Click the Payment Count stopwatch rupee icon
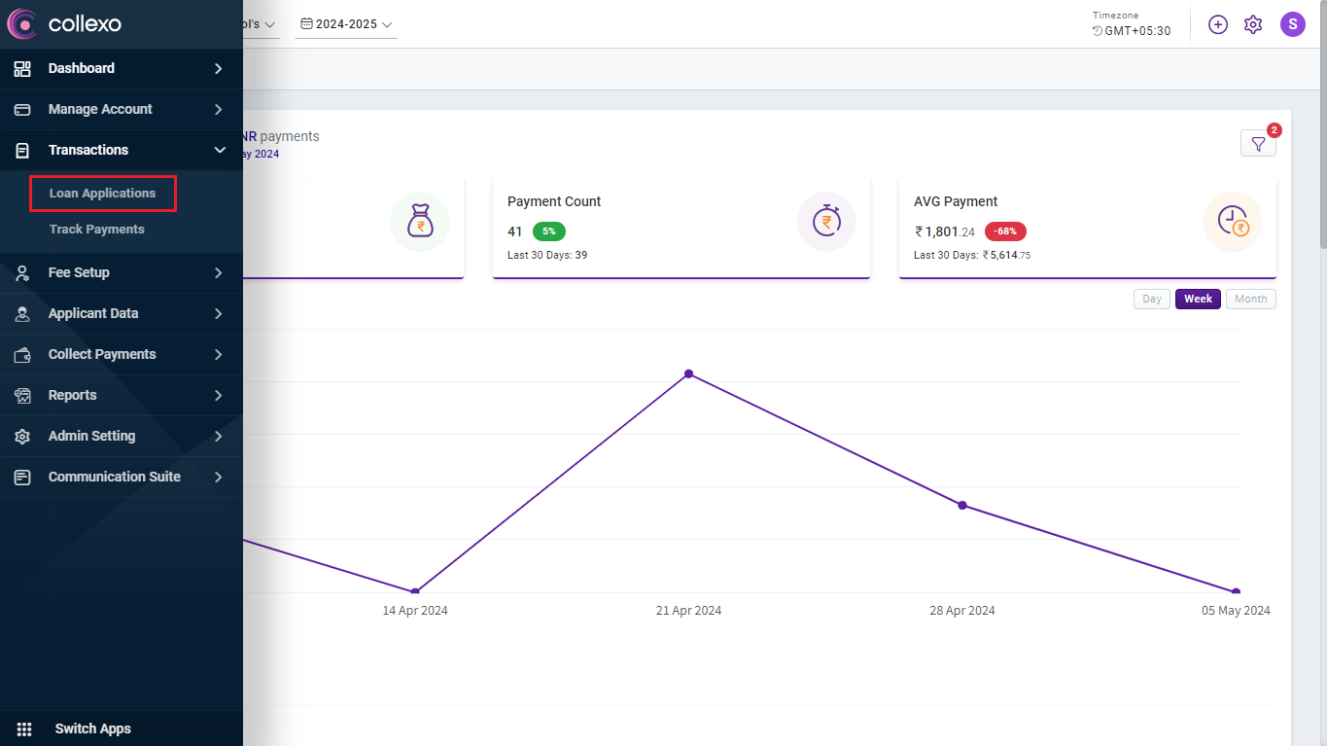 (825, 222)
